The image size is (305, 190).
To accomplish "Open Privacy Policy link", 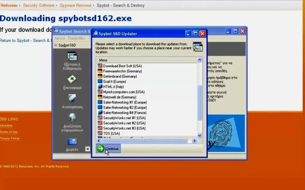I will pyautogui.click(x=10, y=138).
